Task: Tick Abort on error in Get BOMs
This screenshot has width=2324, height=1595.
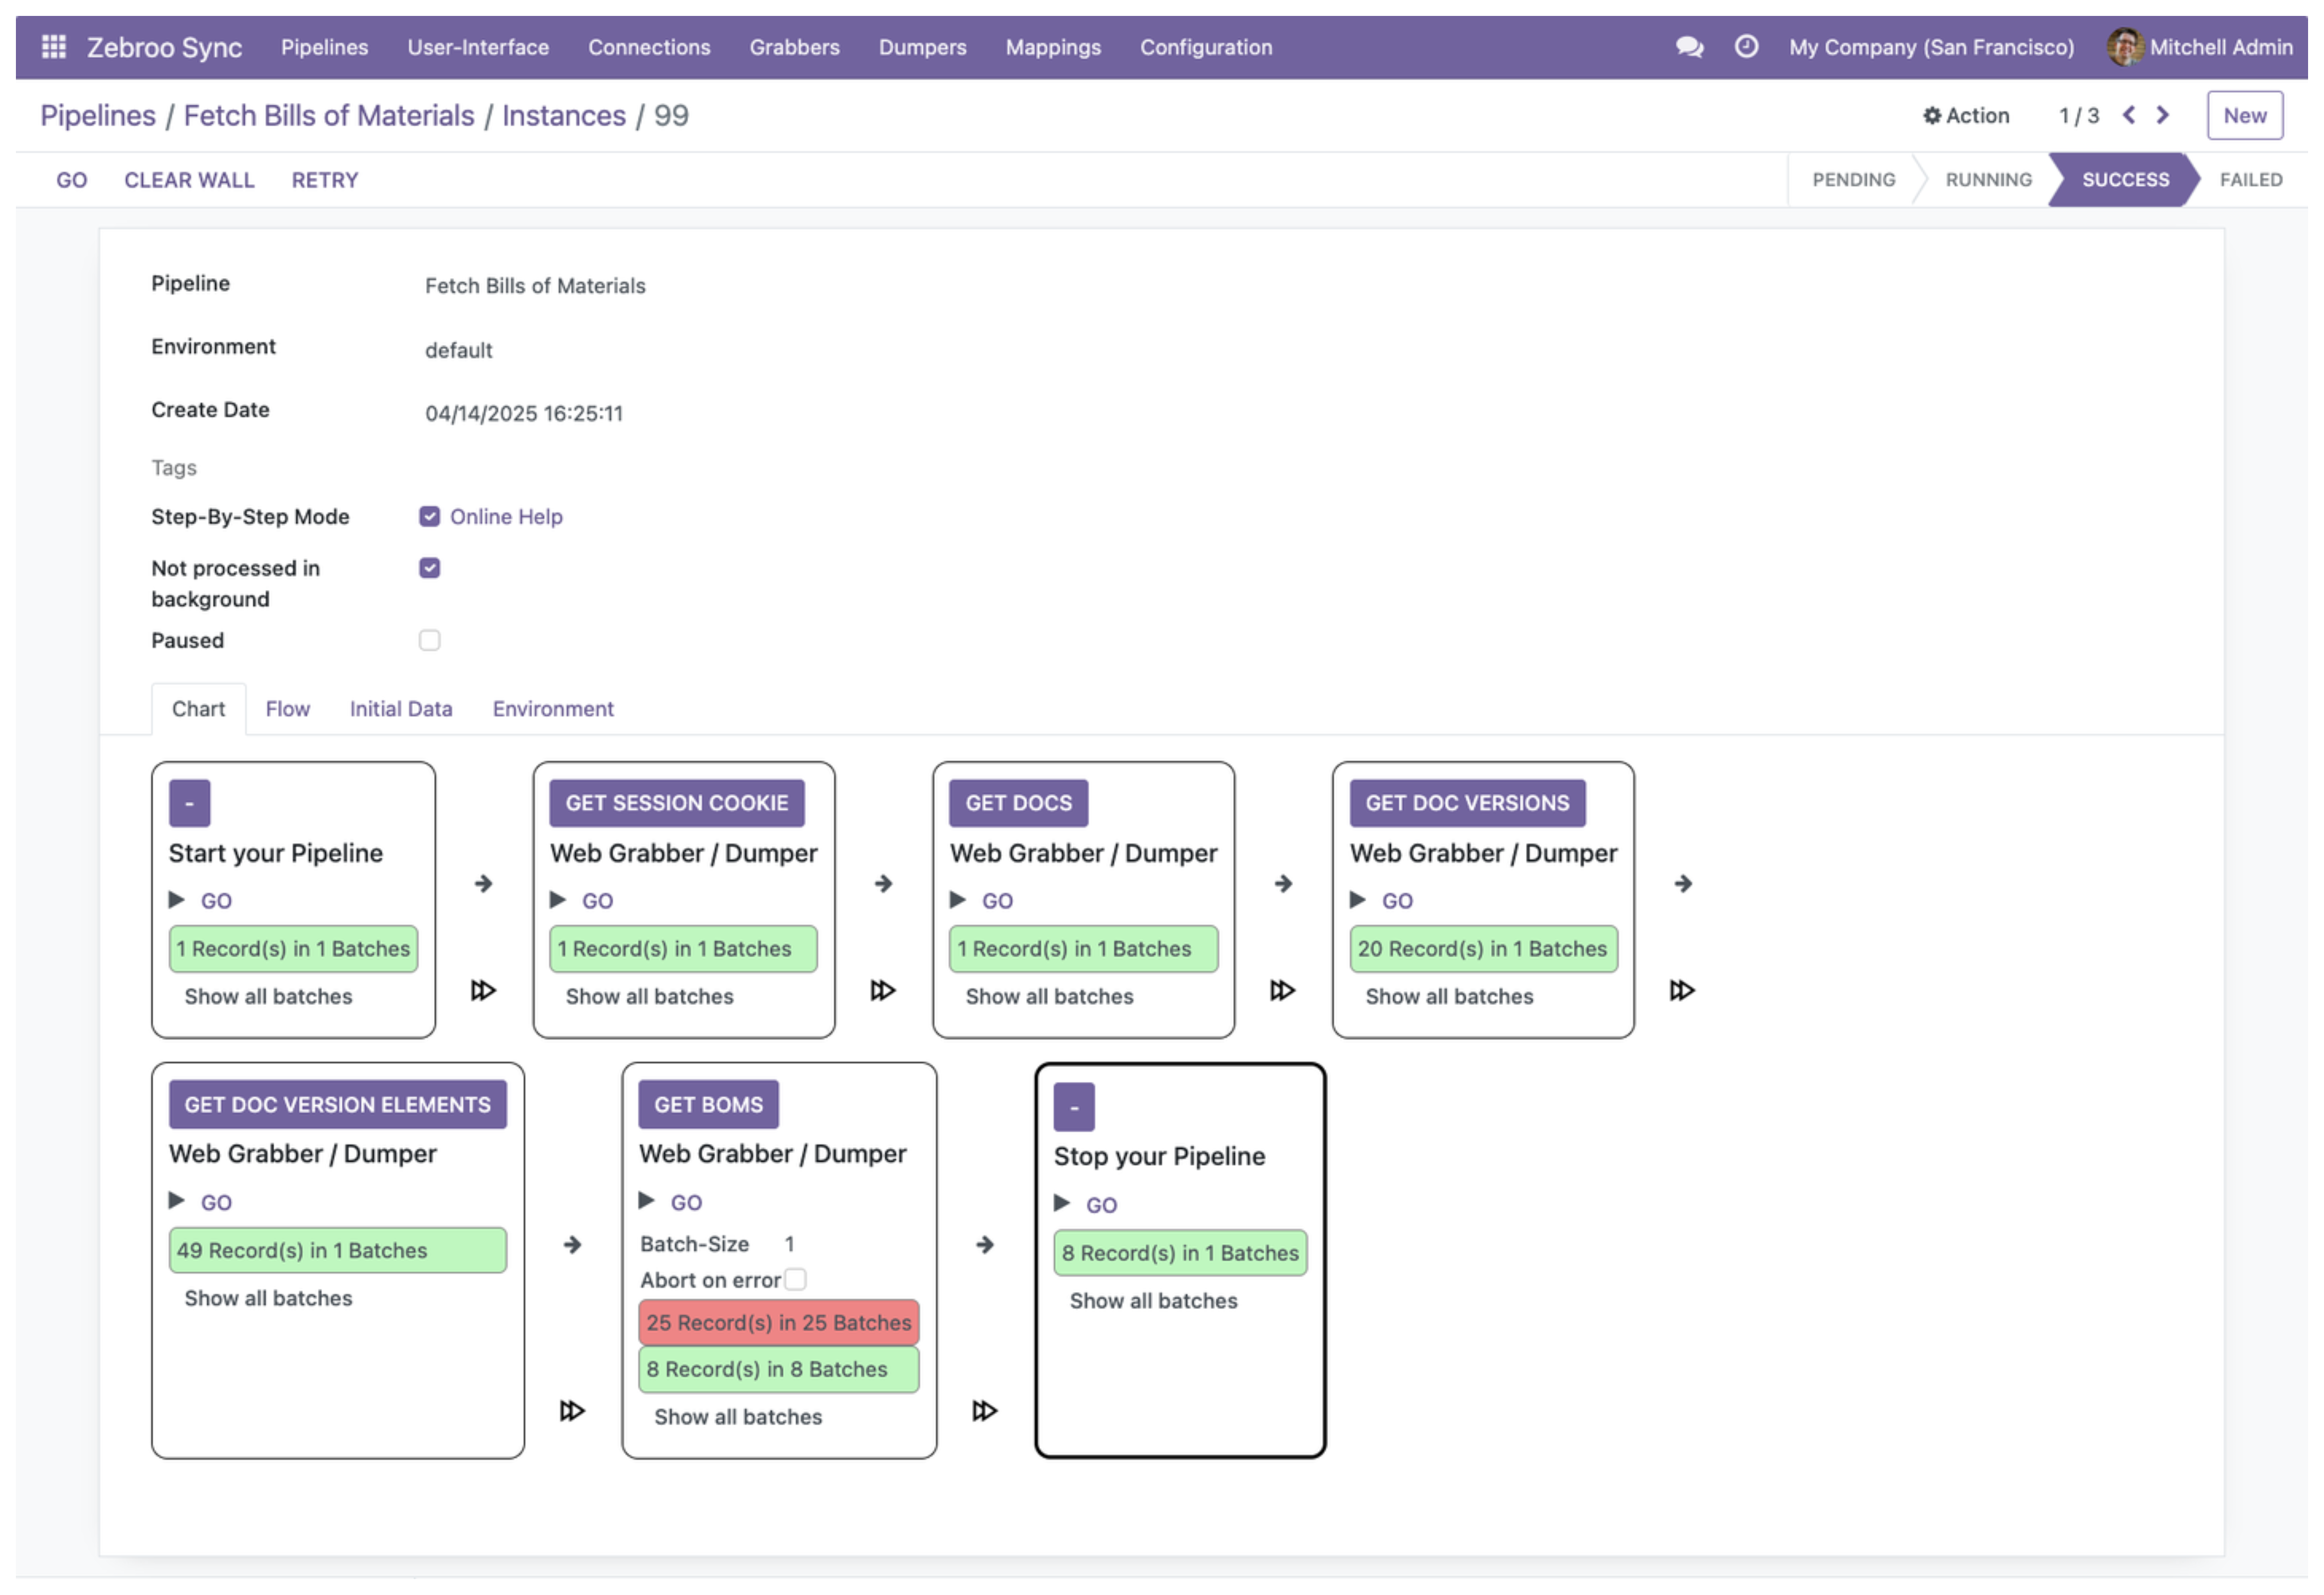Action: click(795, 1279)
